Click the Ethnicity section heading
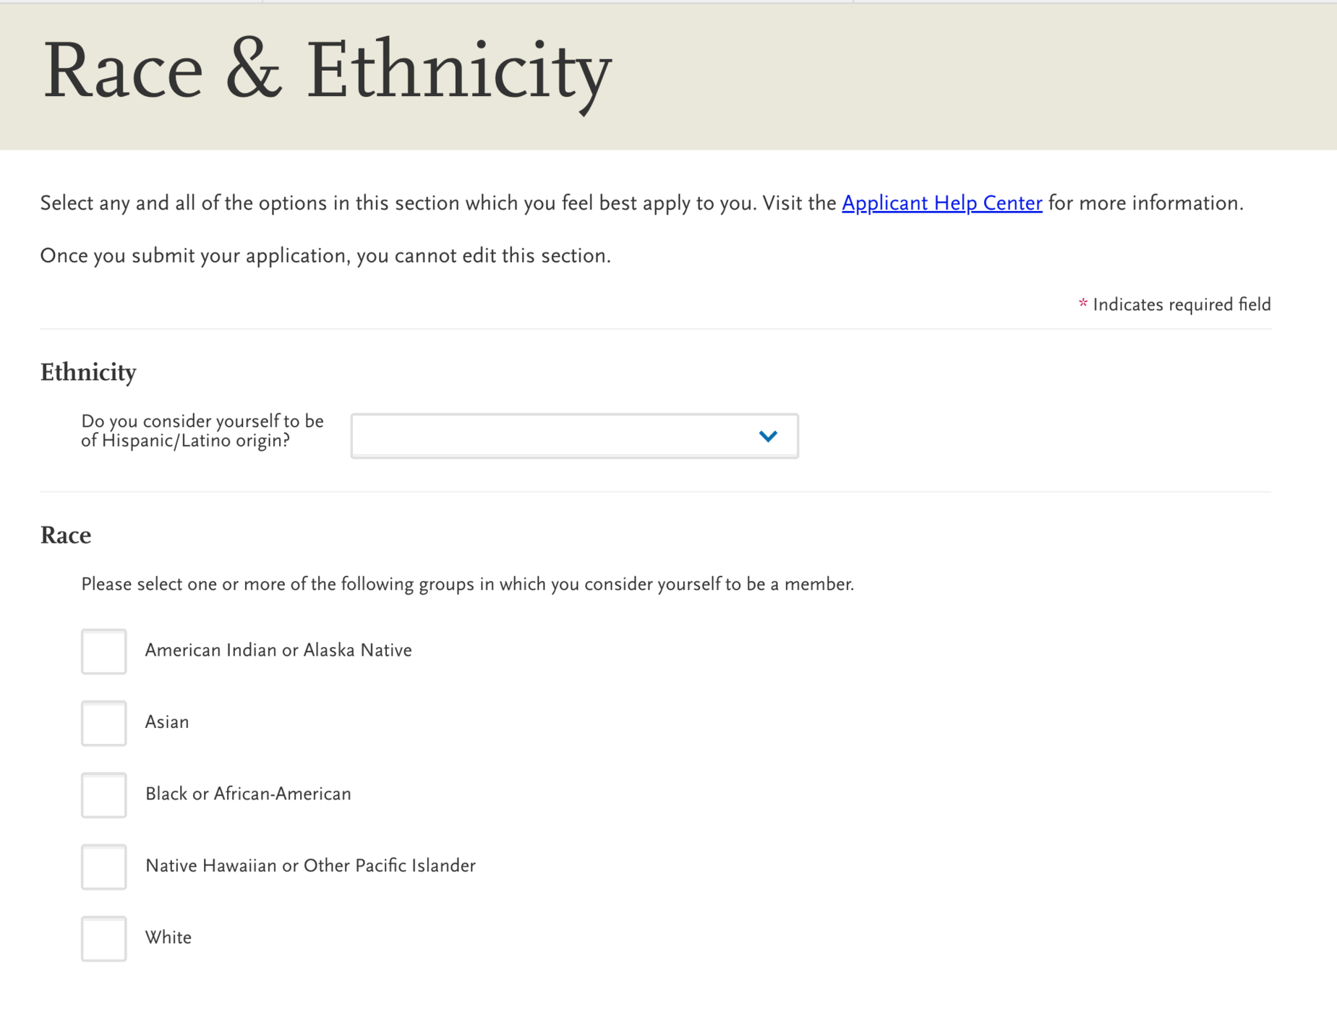Viewport: 1337px width, 1012px height. tap(88, 372)
